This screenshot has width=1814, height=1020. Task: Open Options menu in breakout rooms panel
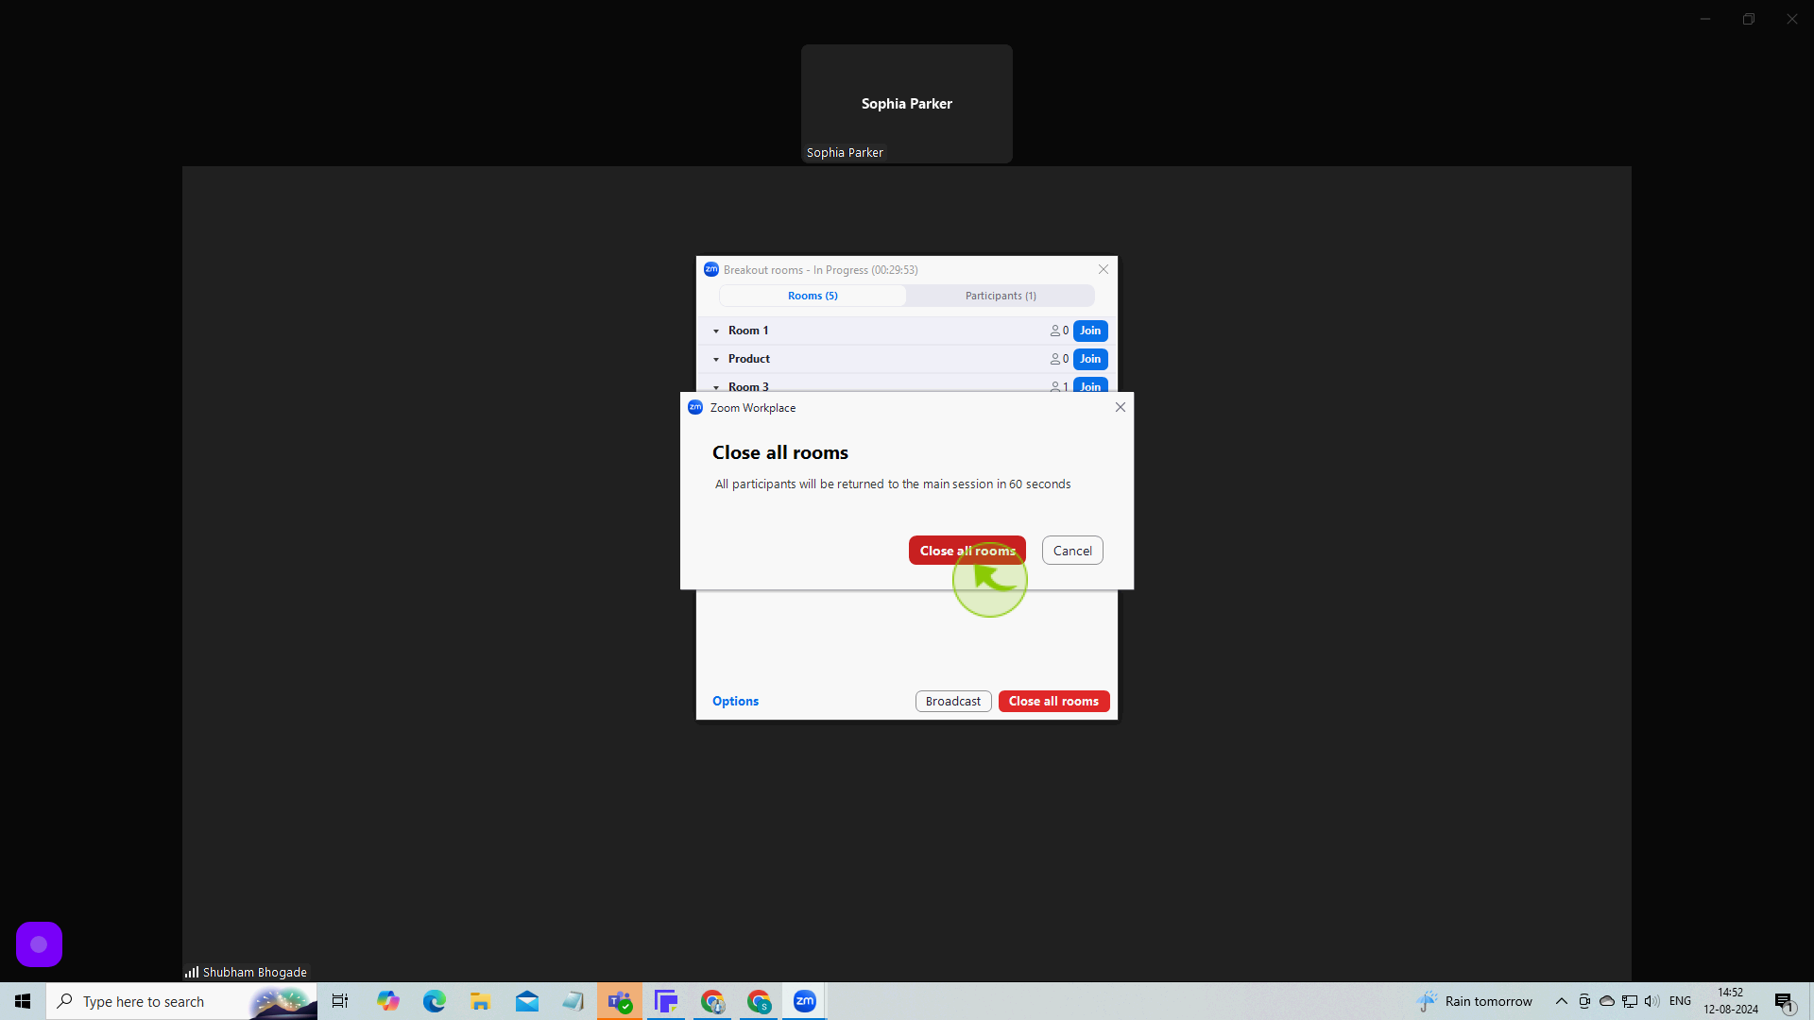[735, 700]
